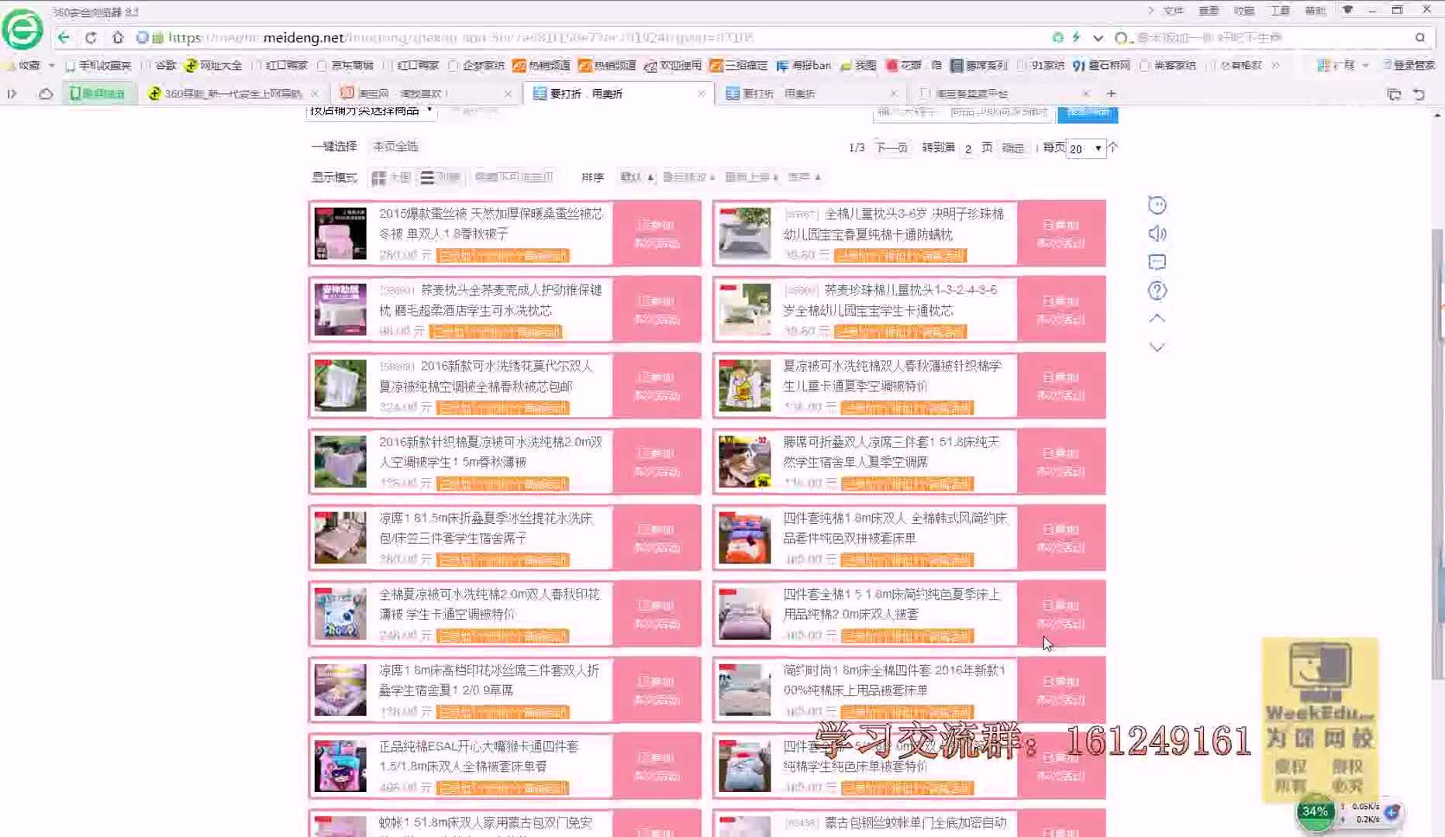Image resolution: width=1445 pixels, height=837 pixels.
Task: Click the speaker icon in right floating bar
Action: click(1157, 233)
